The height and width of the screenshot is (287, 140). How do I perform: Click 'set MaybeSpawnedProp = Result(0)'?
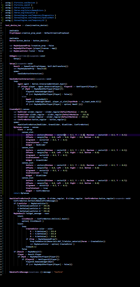[30, 69]
